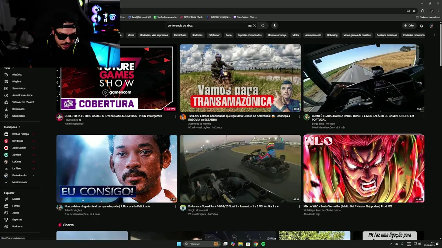Open options for the Transamazônica video

click(x=299, y=116)
